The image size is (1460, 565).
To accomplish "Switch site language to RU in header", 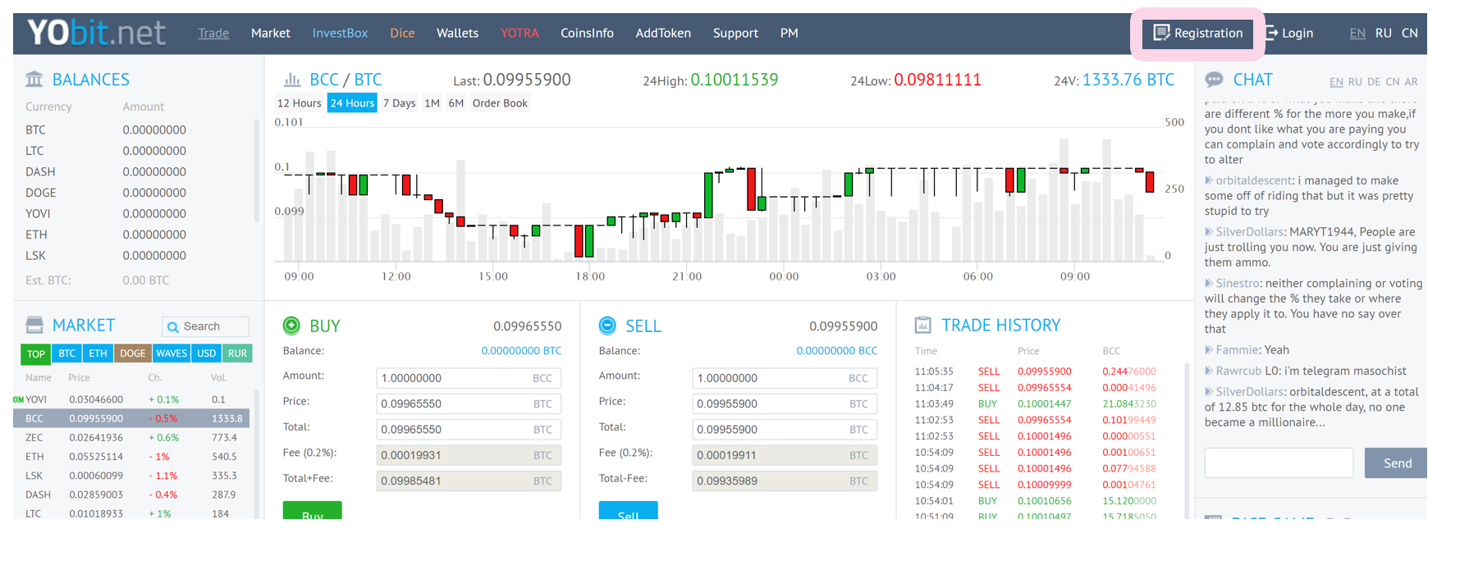I will [x=1384, y=33].
